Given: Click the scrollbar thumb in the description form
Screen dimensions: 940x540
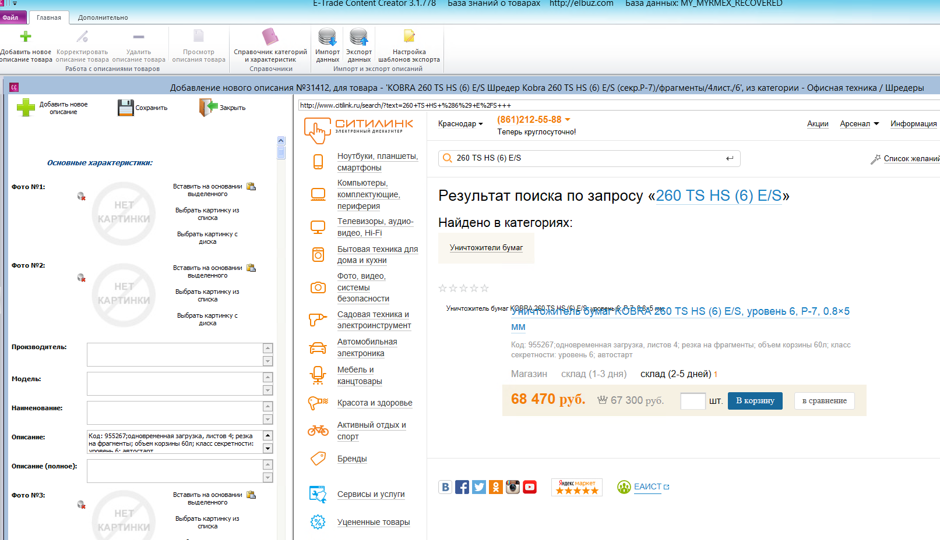Looking at the screenshot, I should [281, 152].
